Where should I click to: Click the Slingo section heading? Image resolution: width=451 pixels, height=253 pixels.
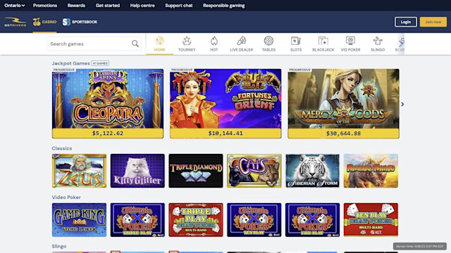(x=59, y=247)
